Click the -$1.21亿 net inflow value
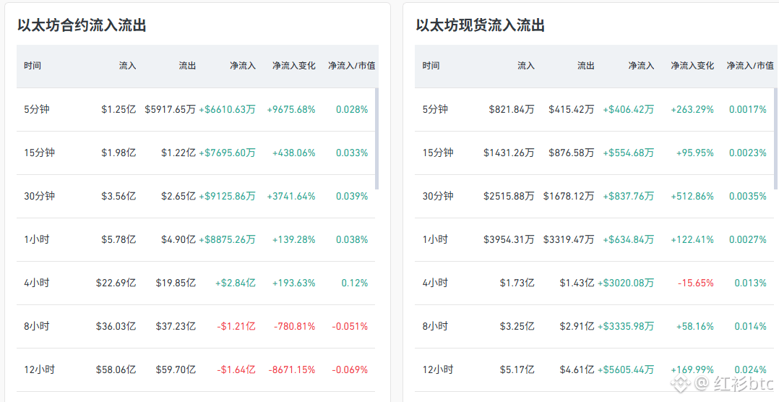 236,327
